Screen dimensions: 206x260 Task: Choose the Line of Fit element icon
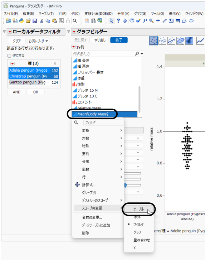pos(171,40)
